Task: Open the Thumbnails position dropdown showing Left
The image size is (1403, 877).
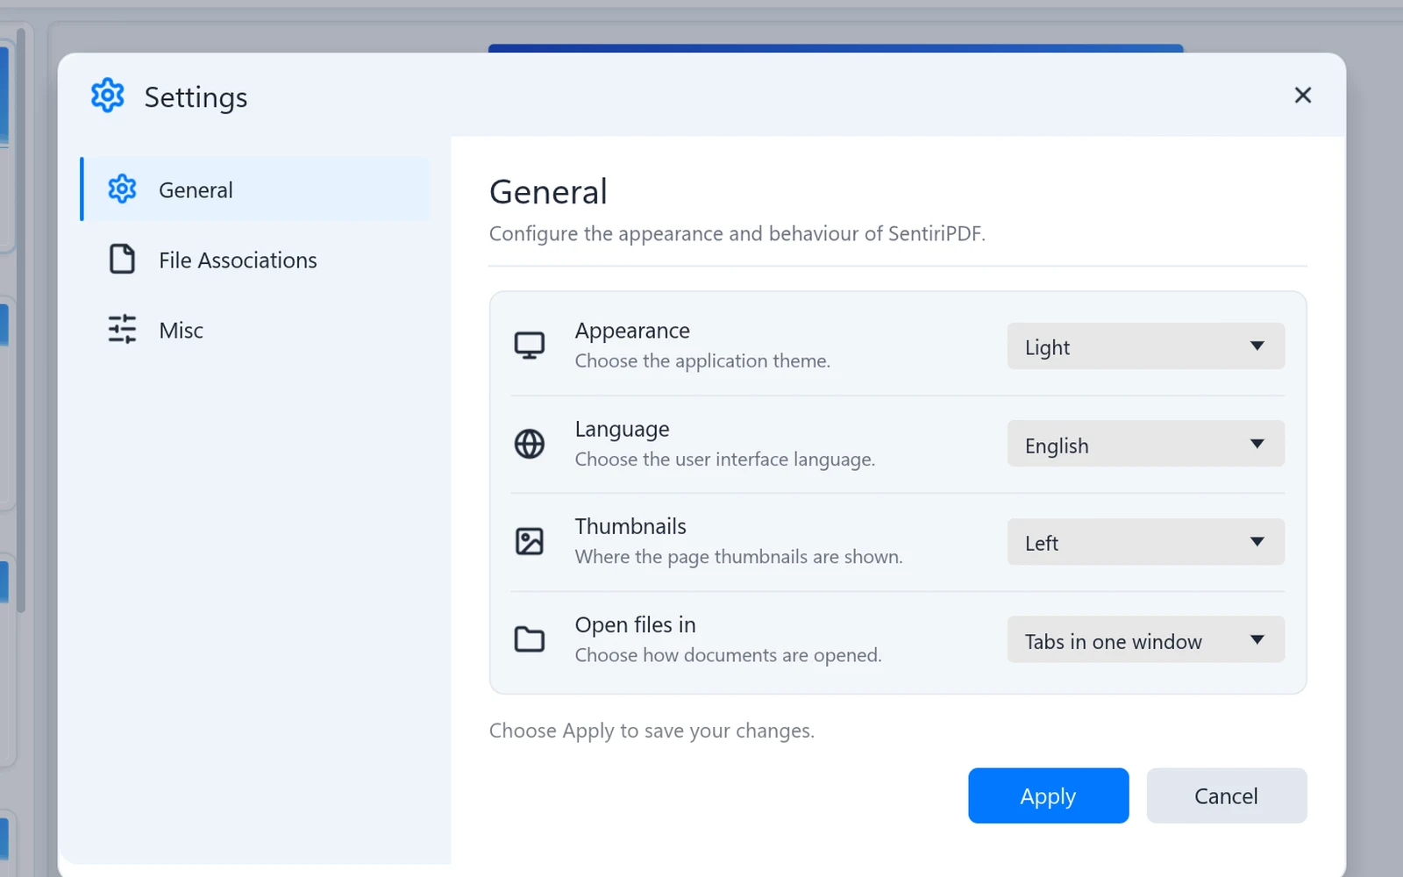Action: coord(1145,542)
